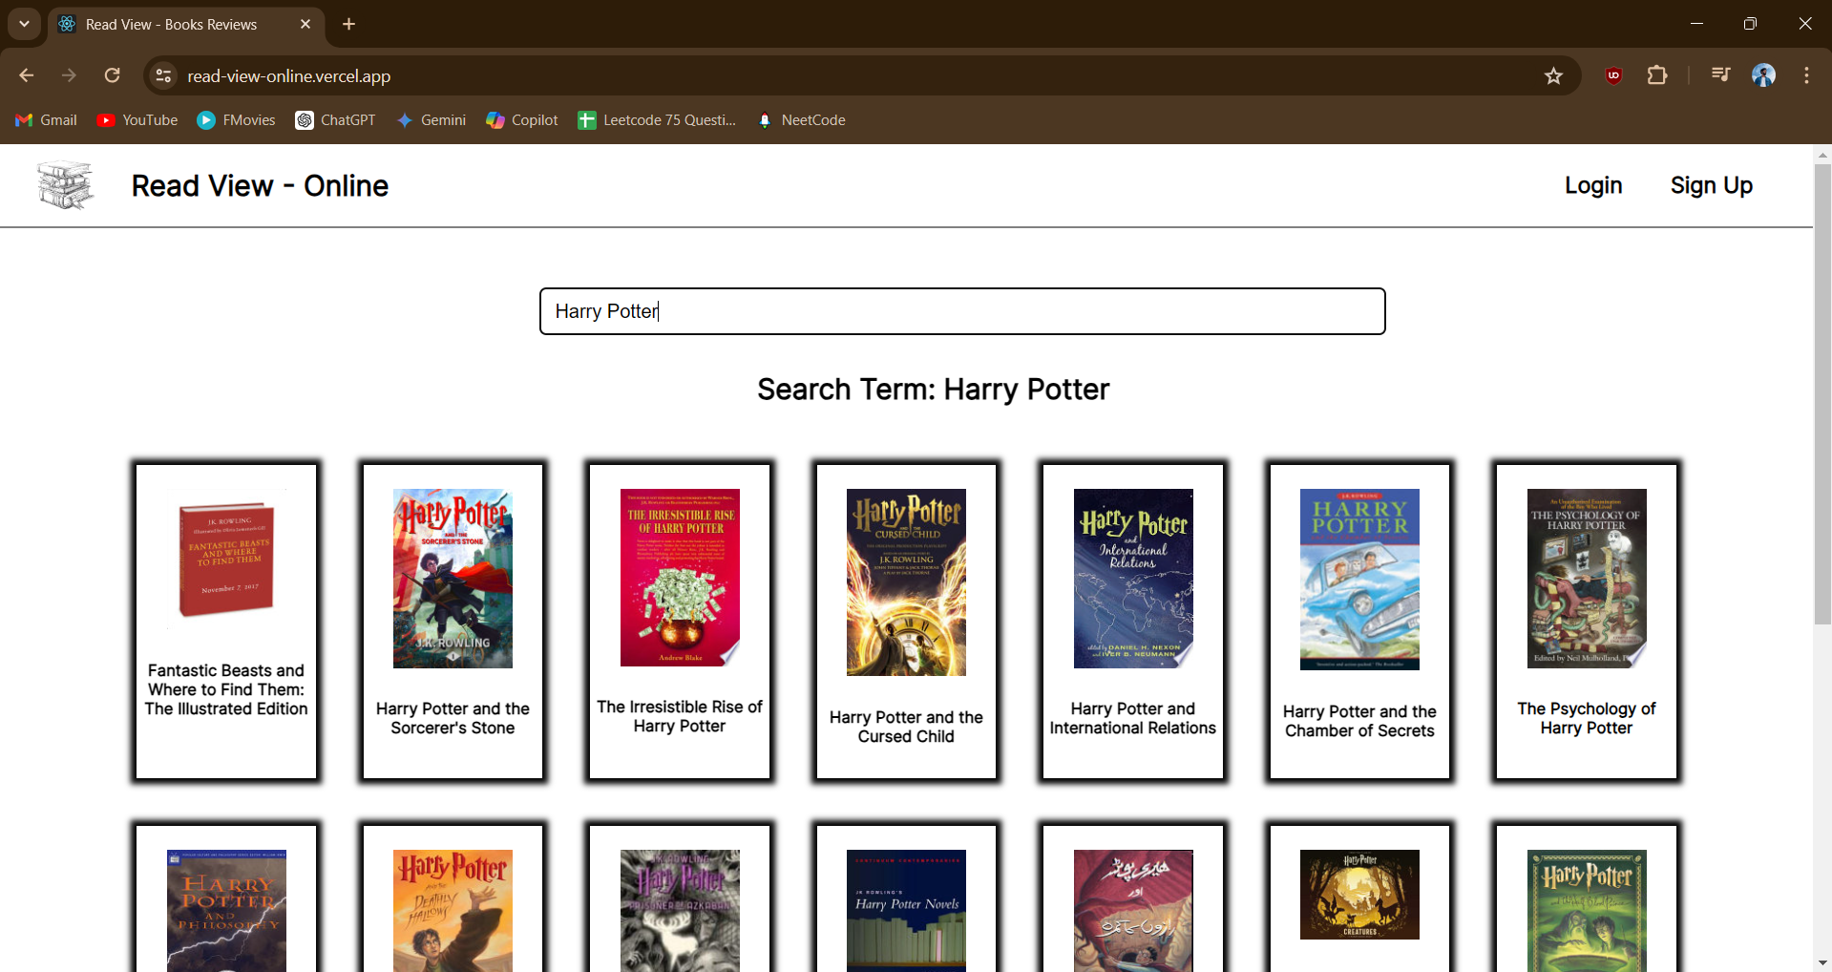This screenshot has width=1832, height=972.
Task: Open the YouTube bookmark
Action: [137, 120]
